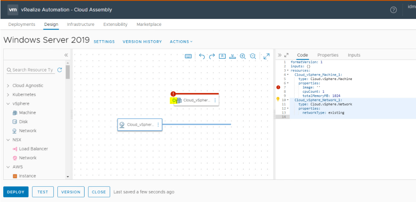Viewport: 416px width, 202px height.
Task: Click the help question mark icon
Action: [x=393, y=10]
